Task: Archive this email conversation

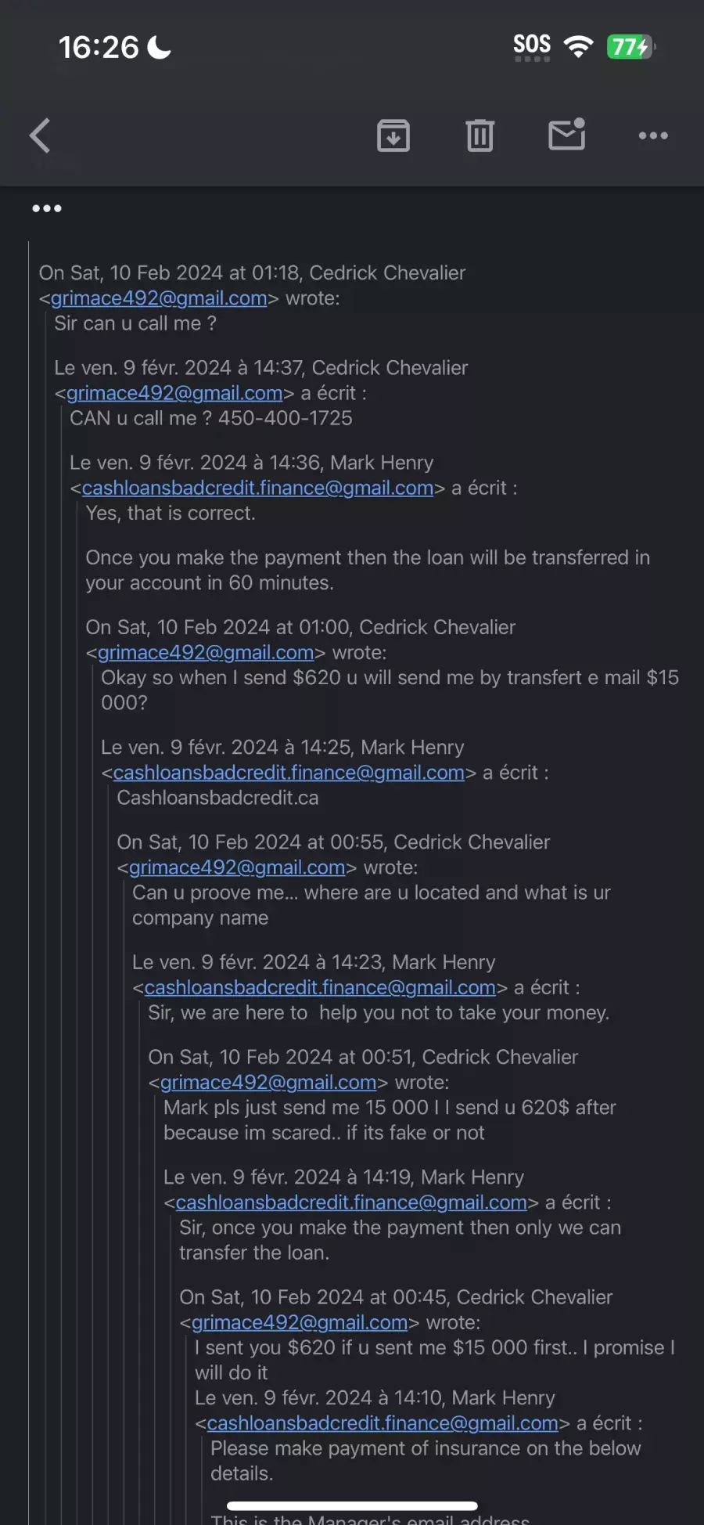Action: [x=393, y=135]
